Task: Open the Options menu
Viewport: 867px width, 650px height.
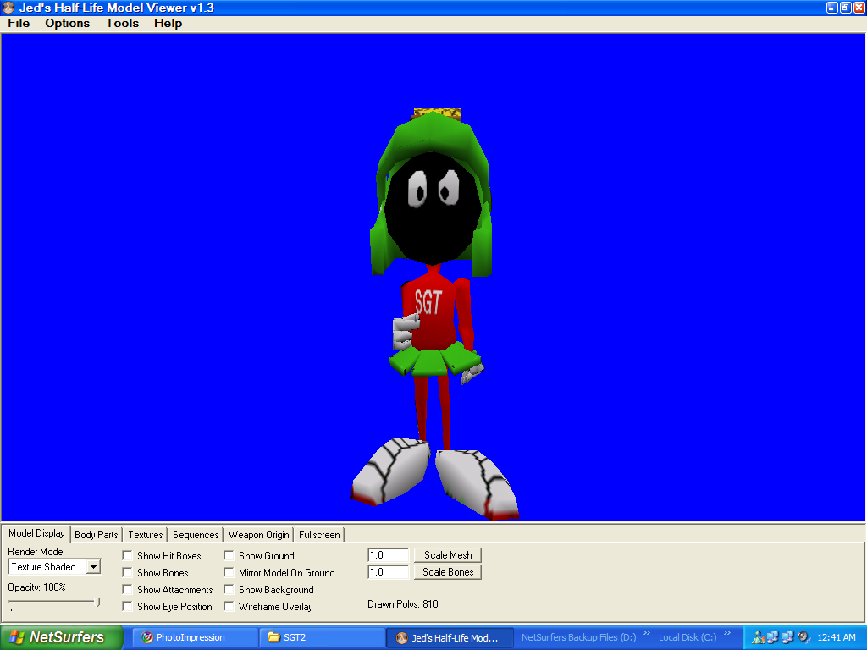Action: pos(68,23)
